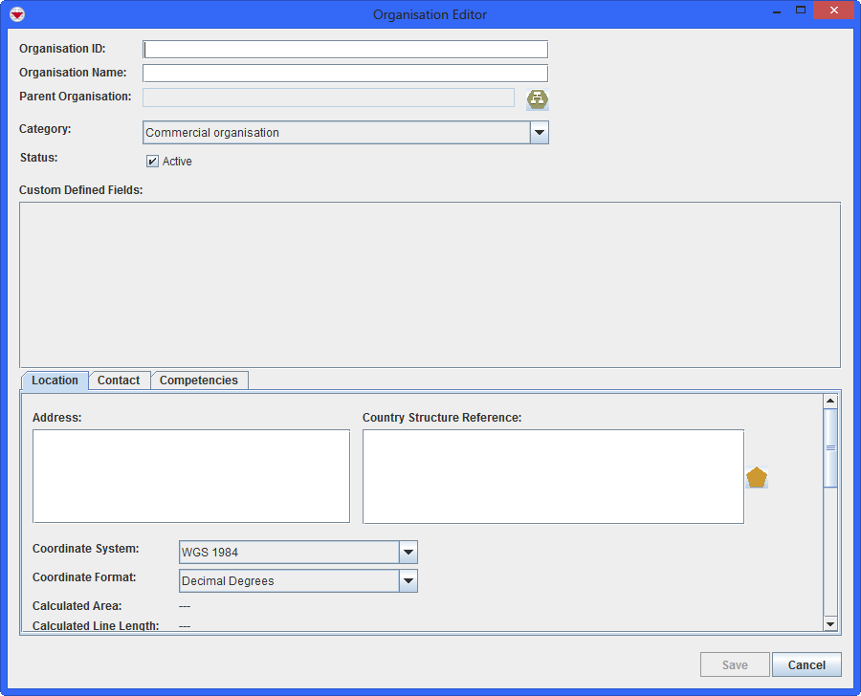Click the scroll up arrow in Location panel
861x696 pixels.
pyautogui.click(x=830, y=402)
